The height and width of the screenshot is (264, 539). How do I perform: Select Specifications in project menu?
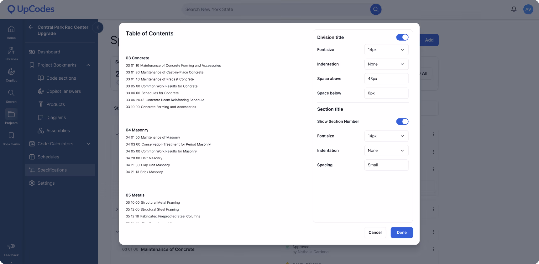pyautogui.click(x=60, y=170)
